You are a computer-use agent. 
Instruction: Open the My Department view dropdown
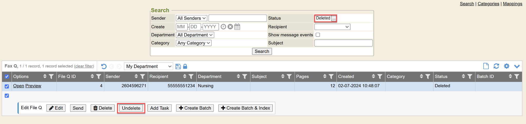(148, 66)
